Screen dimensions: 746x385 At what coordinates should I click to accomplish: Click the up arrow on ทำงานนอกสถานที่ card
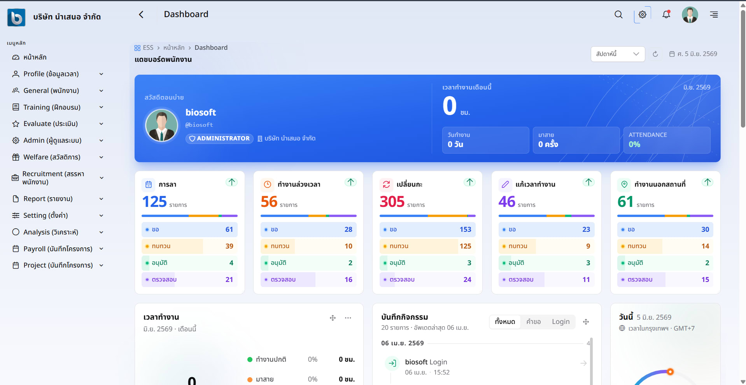[707, 182]
